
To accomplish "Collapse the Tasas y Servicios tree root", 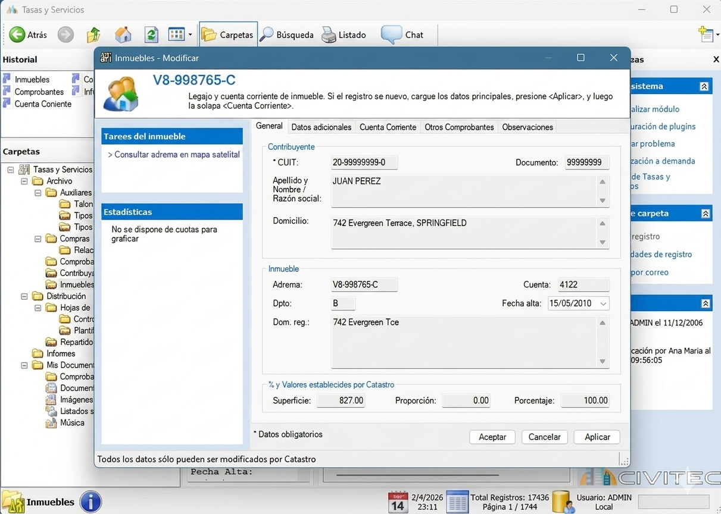I will click(x=11, y=170).
